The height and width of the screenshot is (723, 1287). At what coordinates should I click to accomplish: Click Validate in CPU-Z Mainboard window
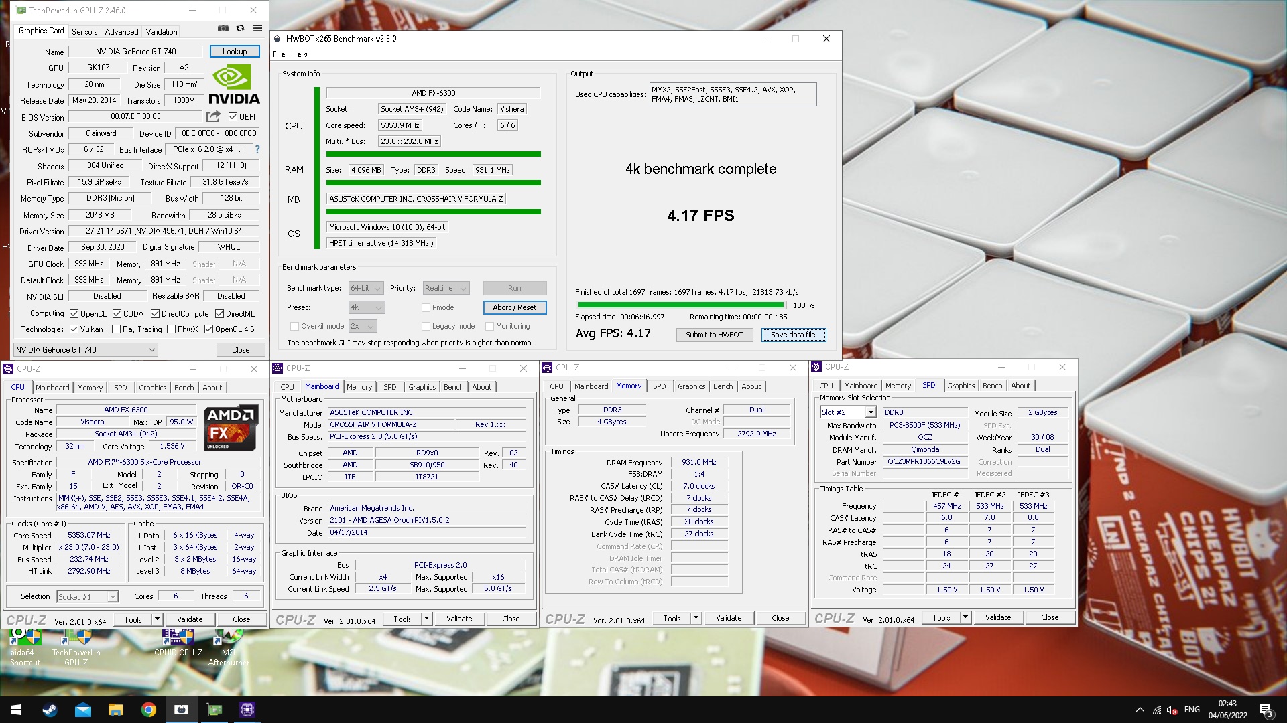(459, 619)
